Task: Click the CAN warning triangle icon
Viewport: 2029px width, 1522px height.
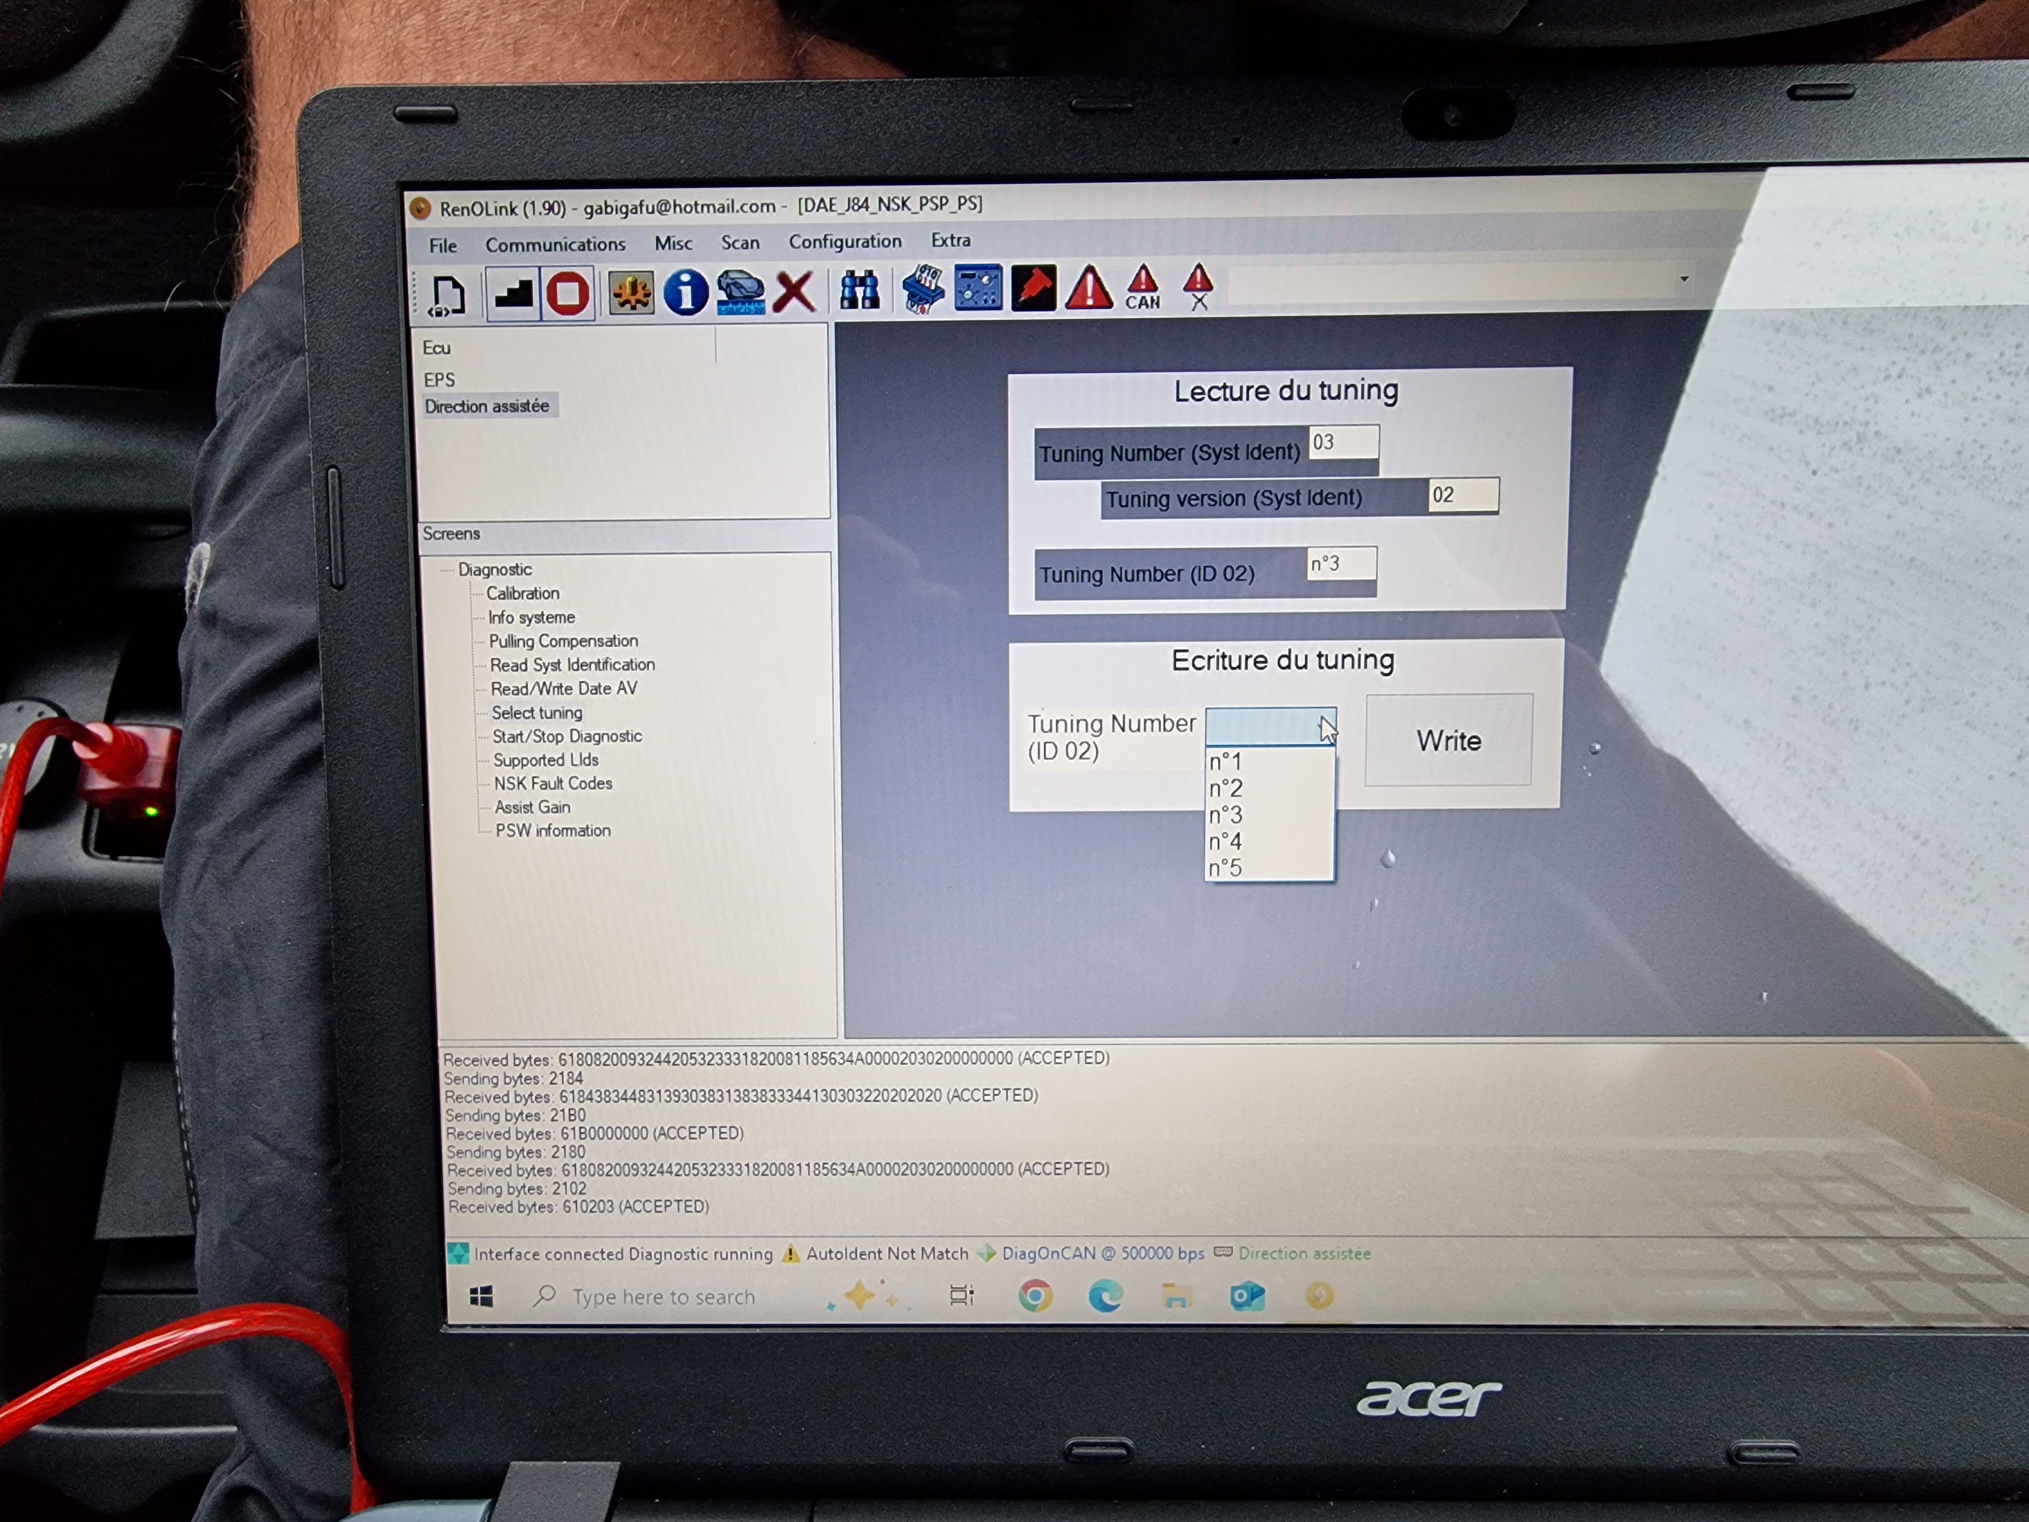Action: (1143, 288)
